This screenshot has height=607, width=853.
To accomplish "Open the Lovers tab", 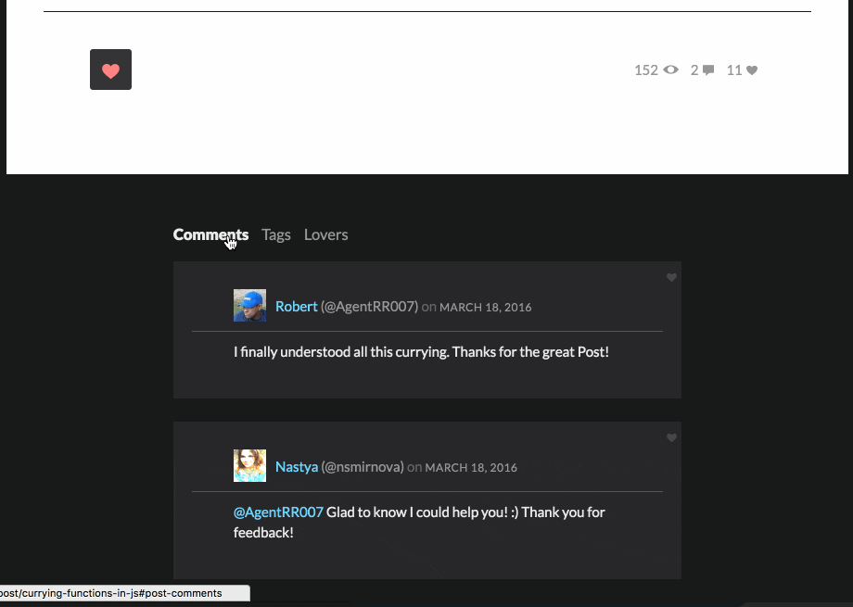I will point(325,234).
